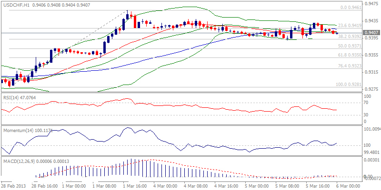The image size is (381, 190).
Task: Select the 76.4 Fibonacci level at 0.9323
Action: click(x=349, y=66)
